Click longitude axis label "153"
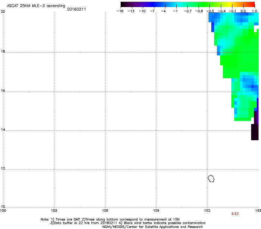Screen dimensions: 261x229 [54, 211]
